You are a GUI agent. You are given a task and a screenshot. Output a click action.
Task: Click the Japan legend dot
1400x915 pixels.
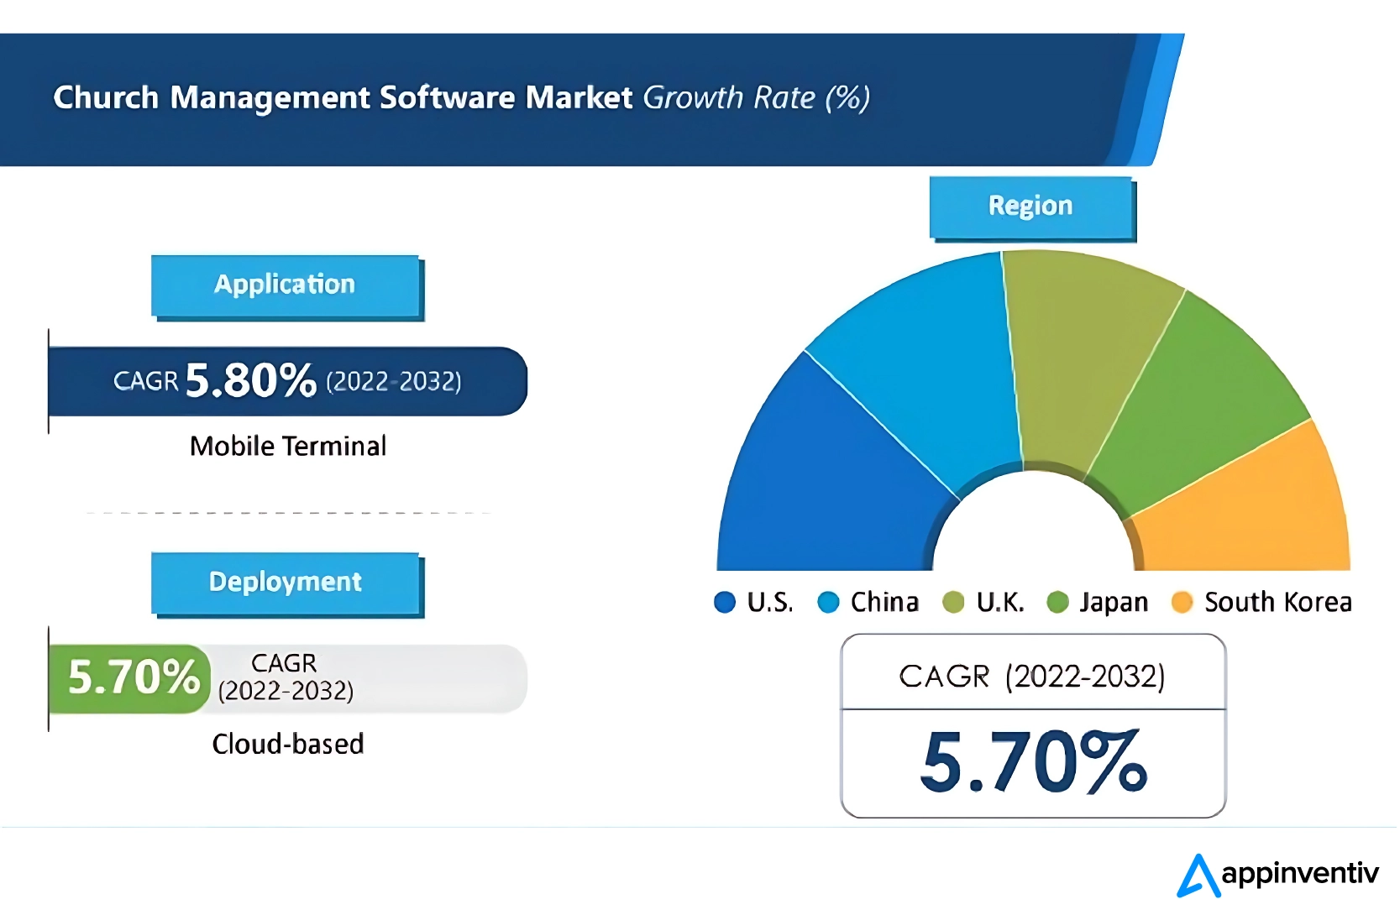coord(1057,602)
